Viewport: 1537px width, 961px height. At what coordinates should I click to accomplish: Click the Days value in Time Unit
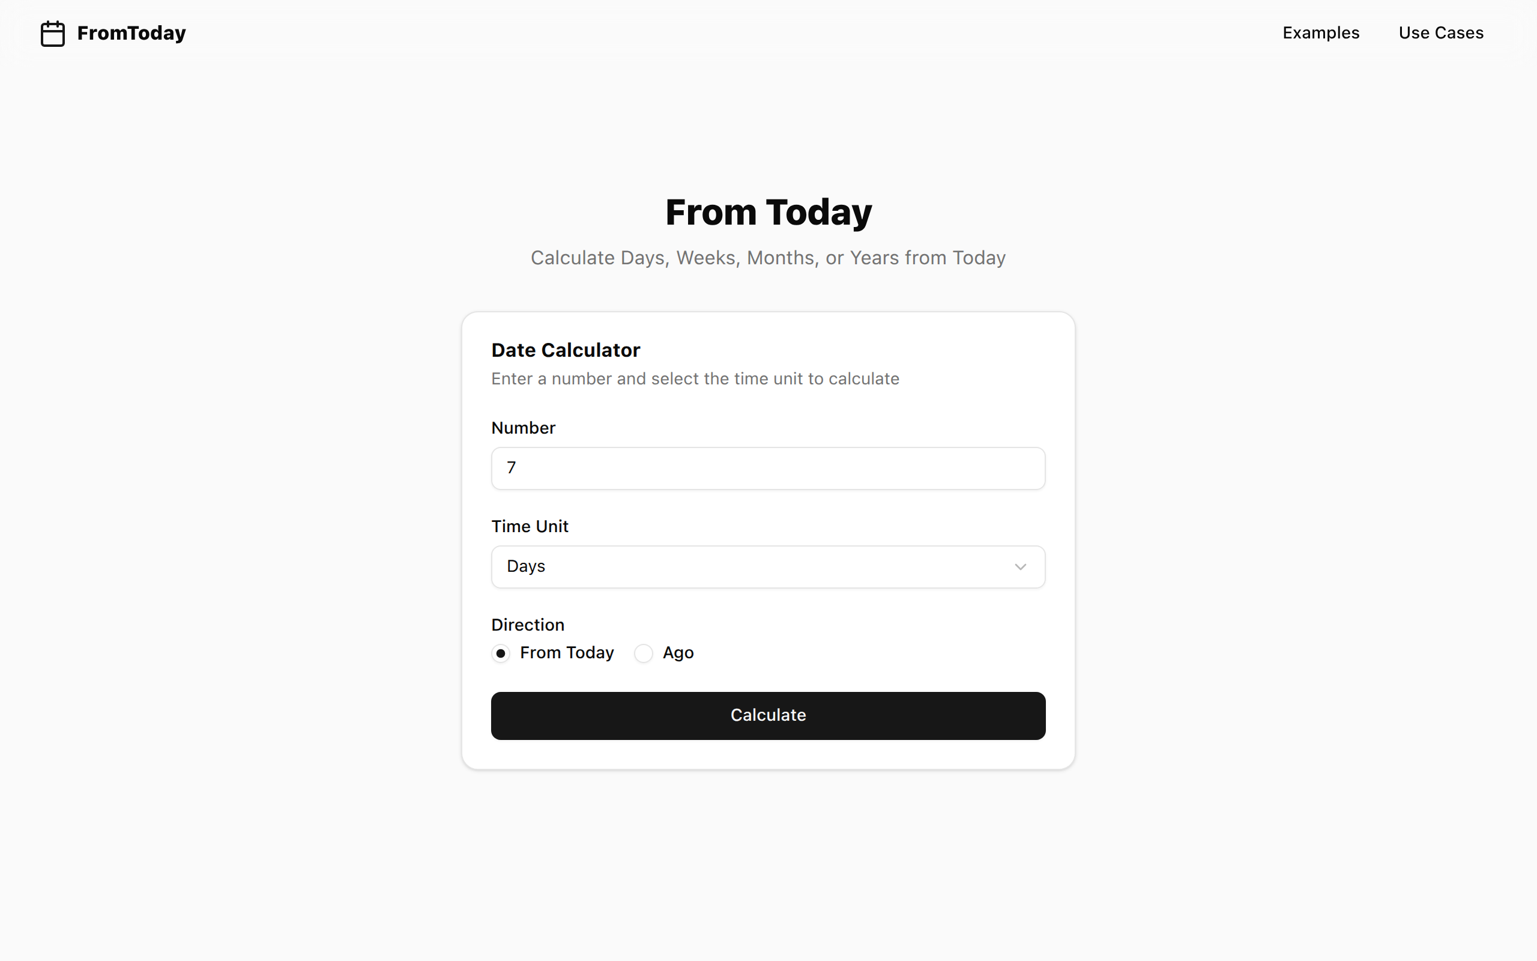pyautogui.click(x=526, y=566)
